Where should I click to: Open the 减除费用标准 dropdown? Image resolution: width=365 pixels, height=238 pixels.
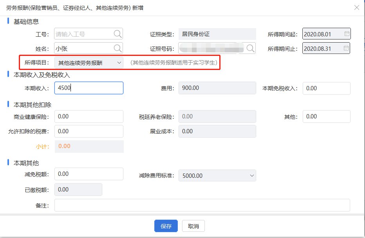217,176
